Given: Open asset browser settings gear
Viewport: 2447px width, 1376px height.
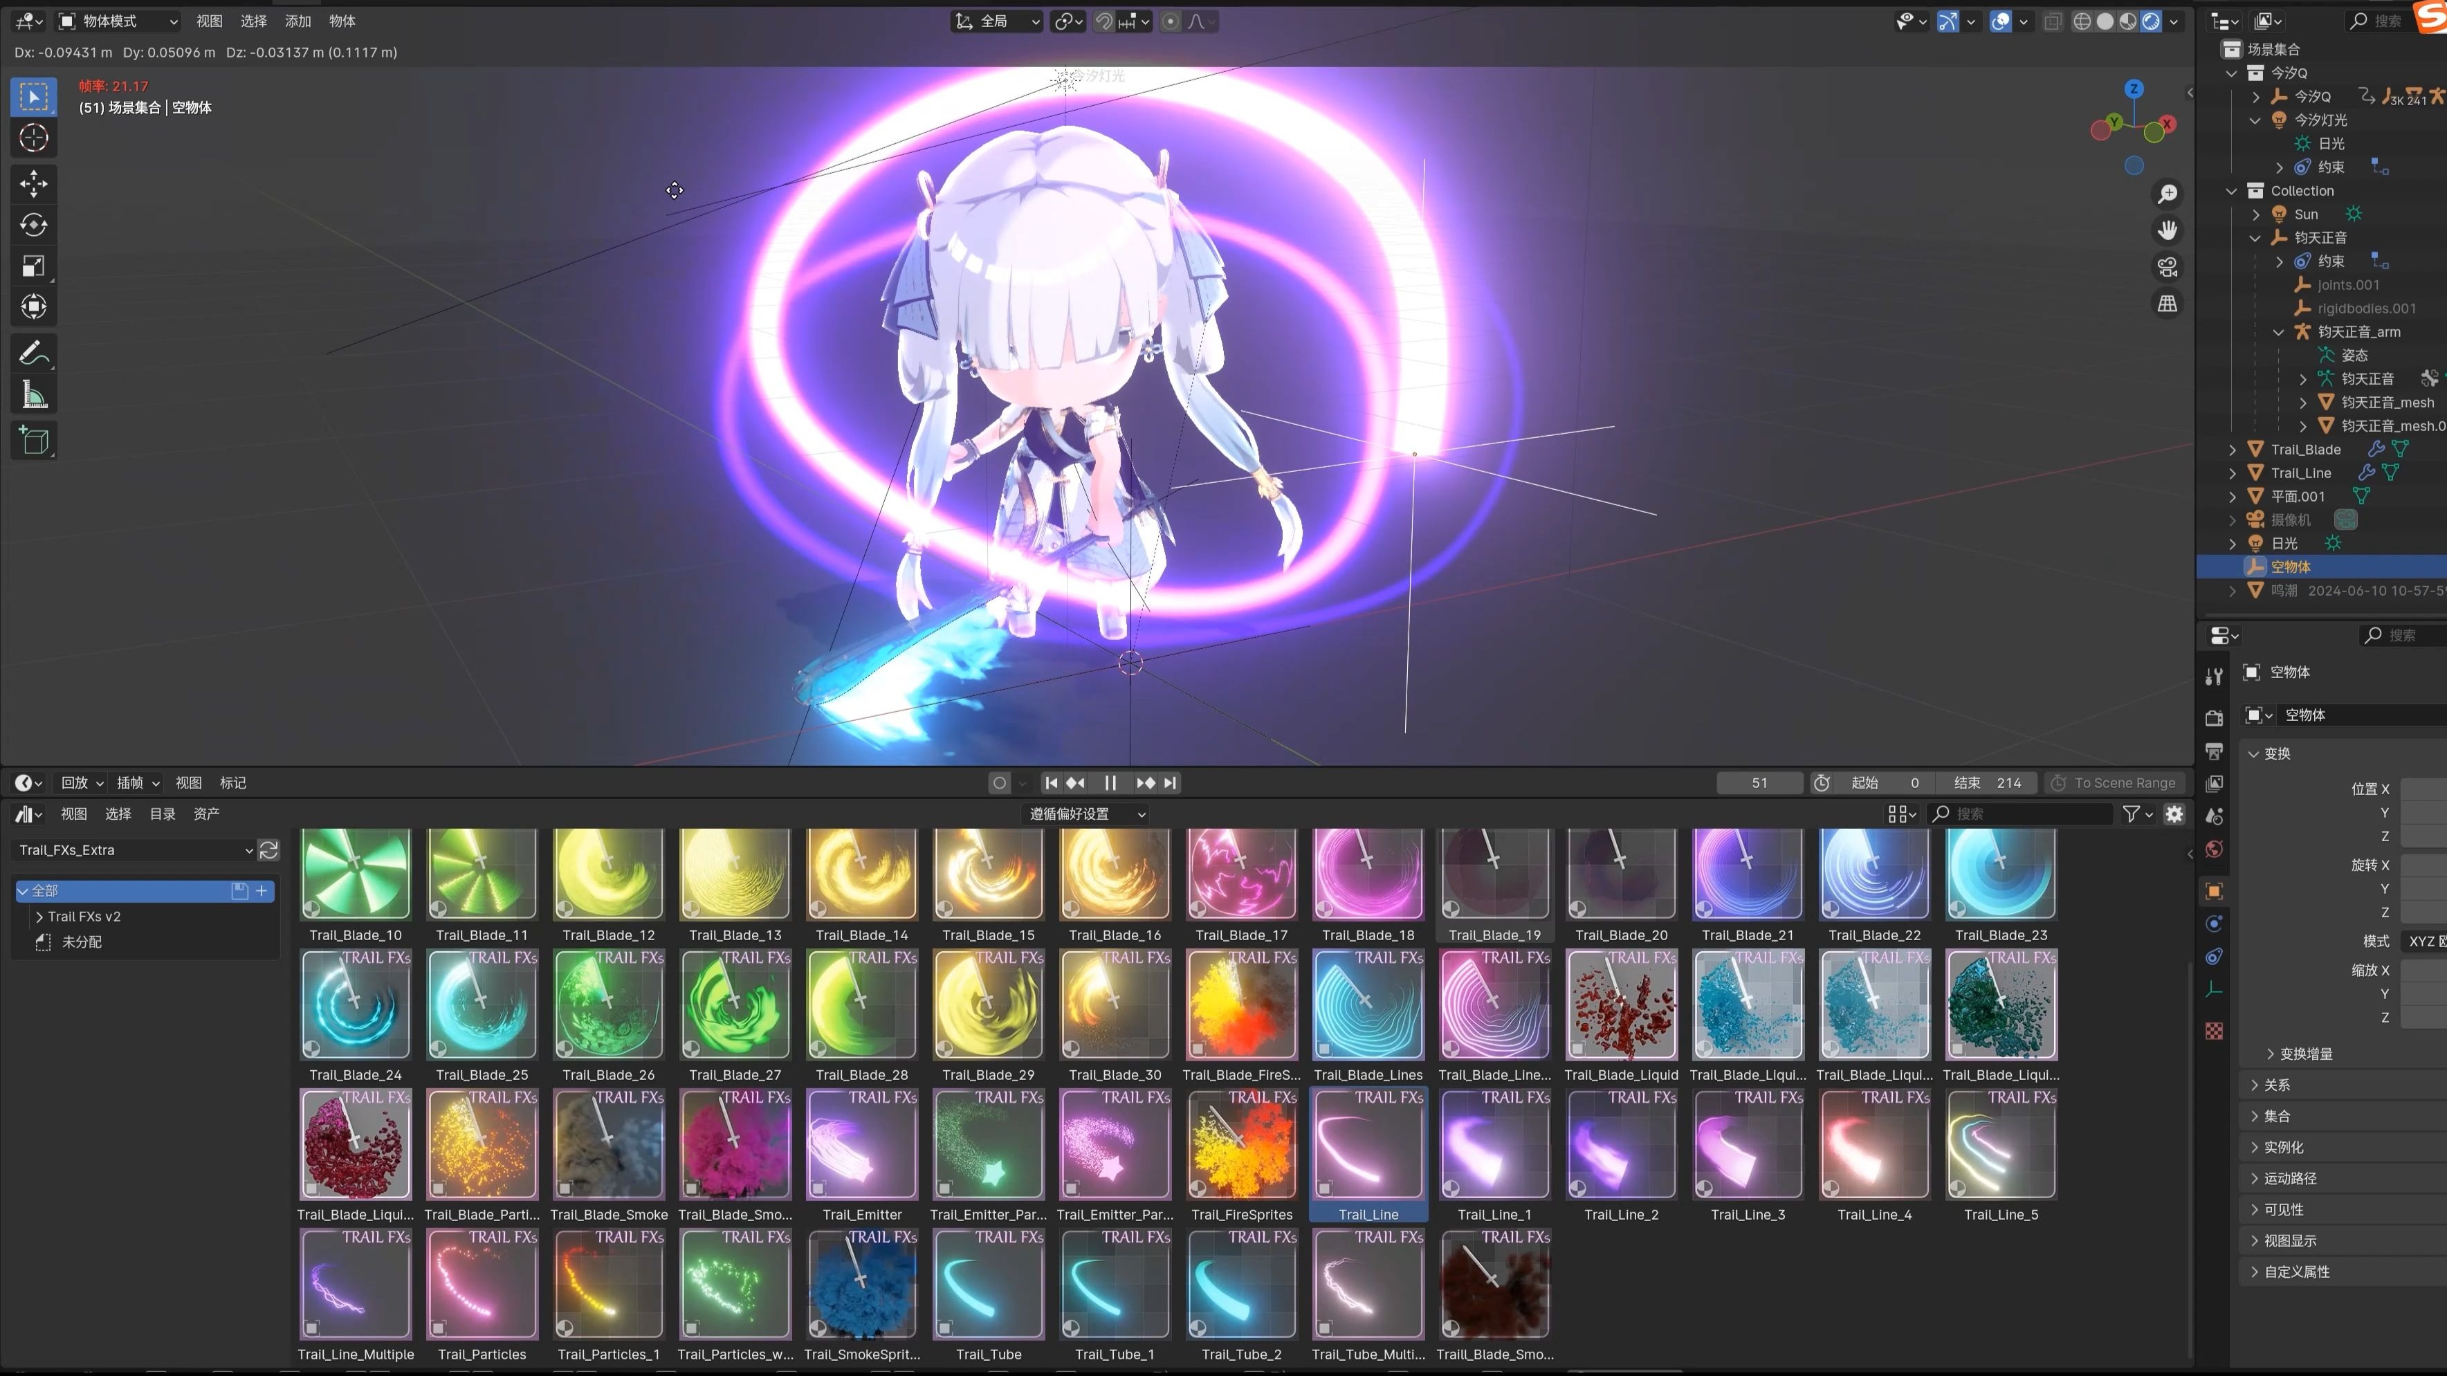Looking at the screenshot, I should point(2174,814).
